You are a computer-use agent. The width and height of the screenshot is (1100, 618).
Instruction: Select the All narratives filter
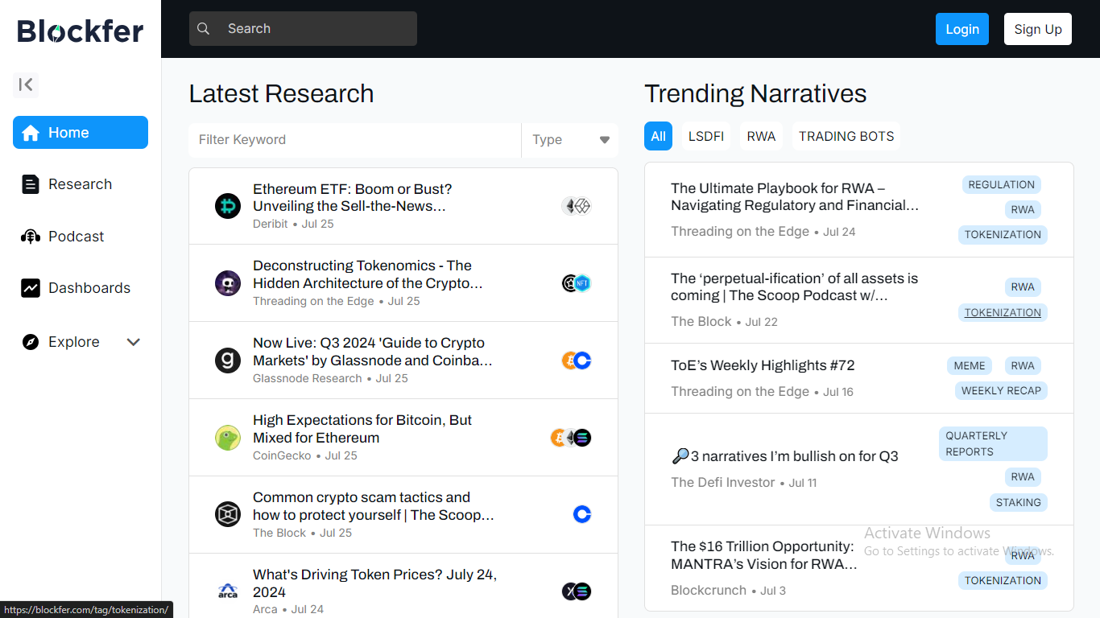[658, 136]
